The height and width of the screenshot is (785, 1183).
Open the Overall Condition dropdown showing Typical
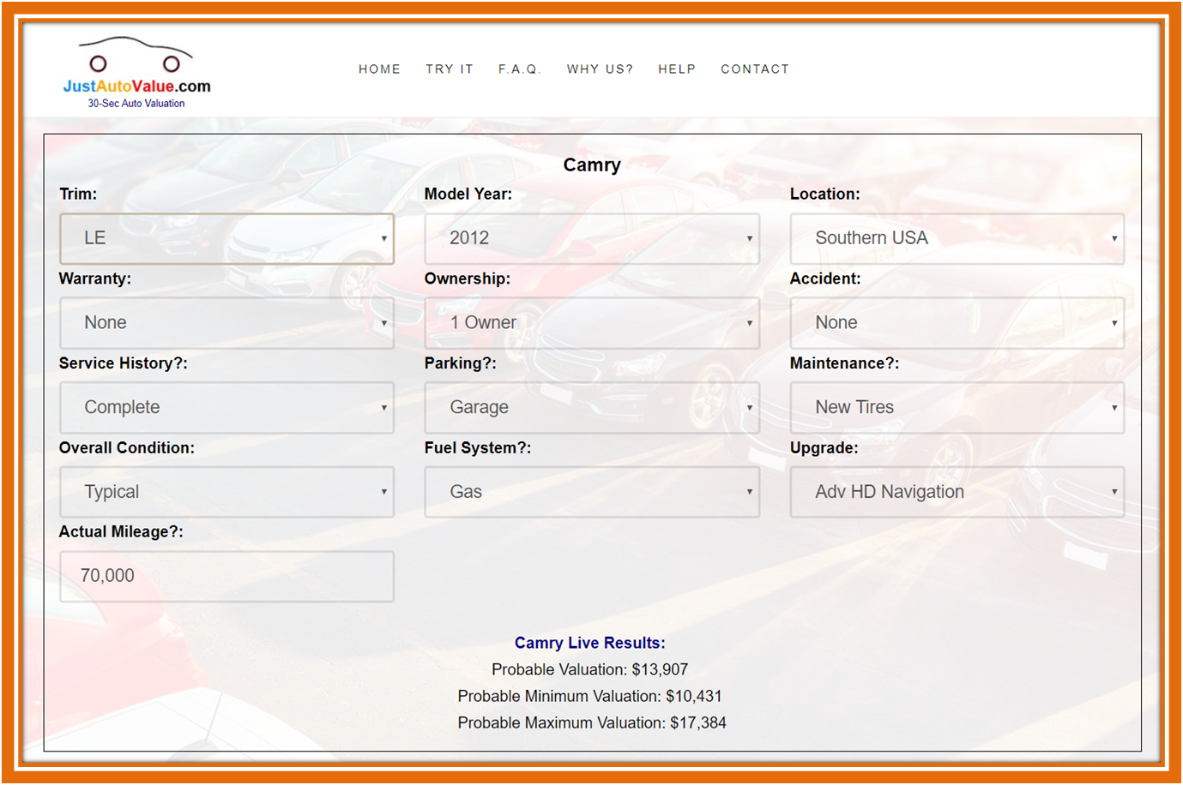[x=226, y=492]
